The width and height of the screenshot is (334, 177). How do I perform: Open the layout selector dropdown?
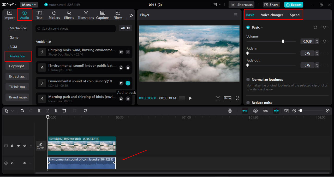click(x=217, y=5)
